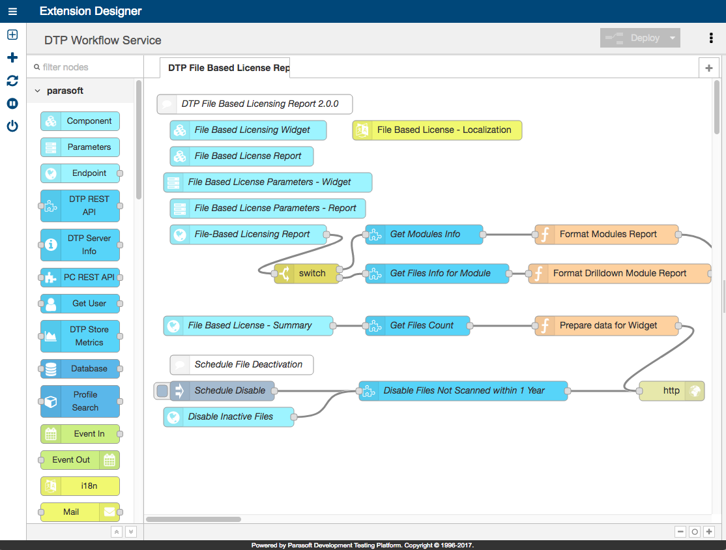Toggle the Schedule Disable inject button

point(162,391)
